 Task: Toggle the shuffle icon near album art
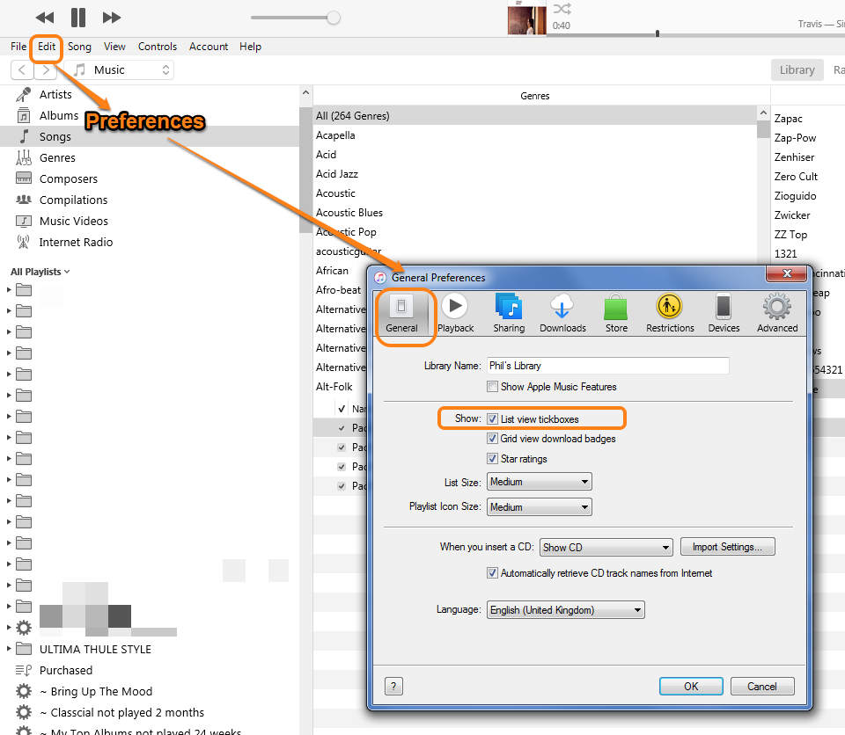click(x=562, y=9)
